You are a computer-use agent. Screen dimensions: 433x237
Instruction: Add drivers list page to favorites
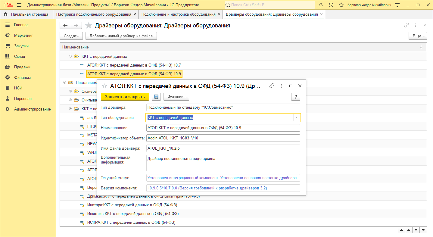89,26
